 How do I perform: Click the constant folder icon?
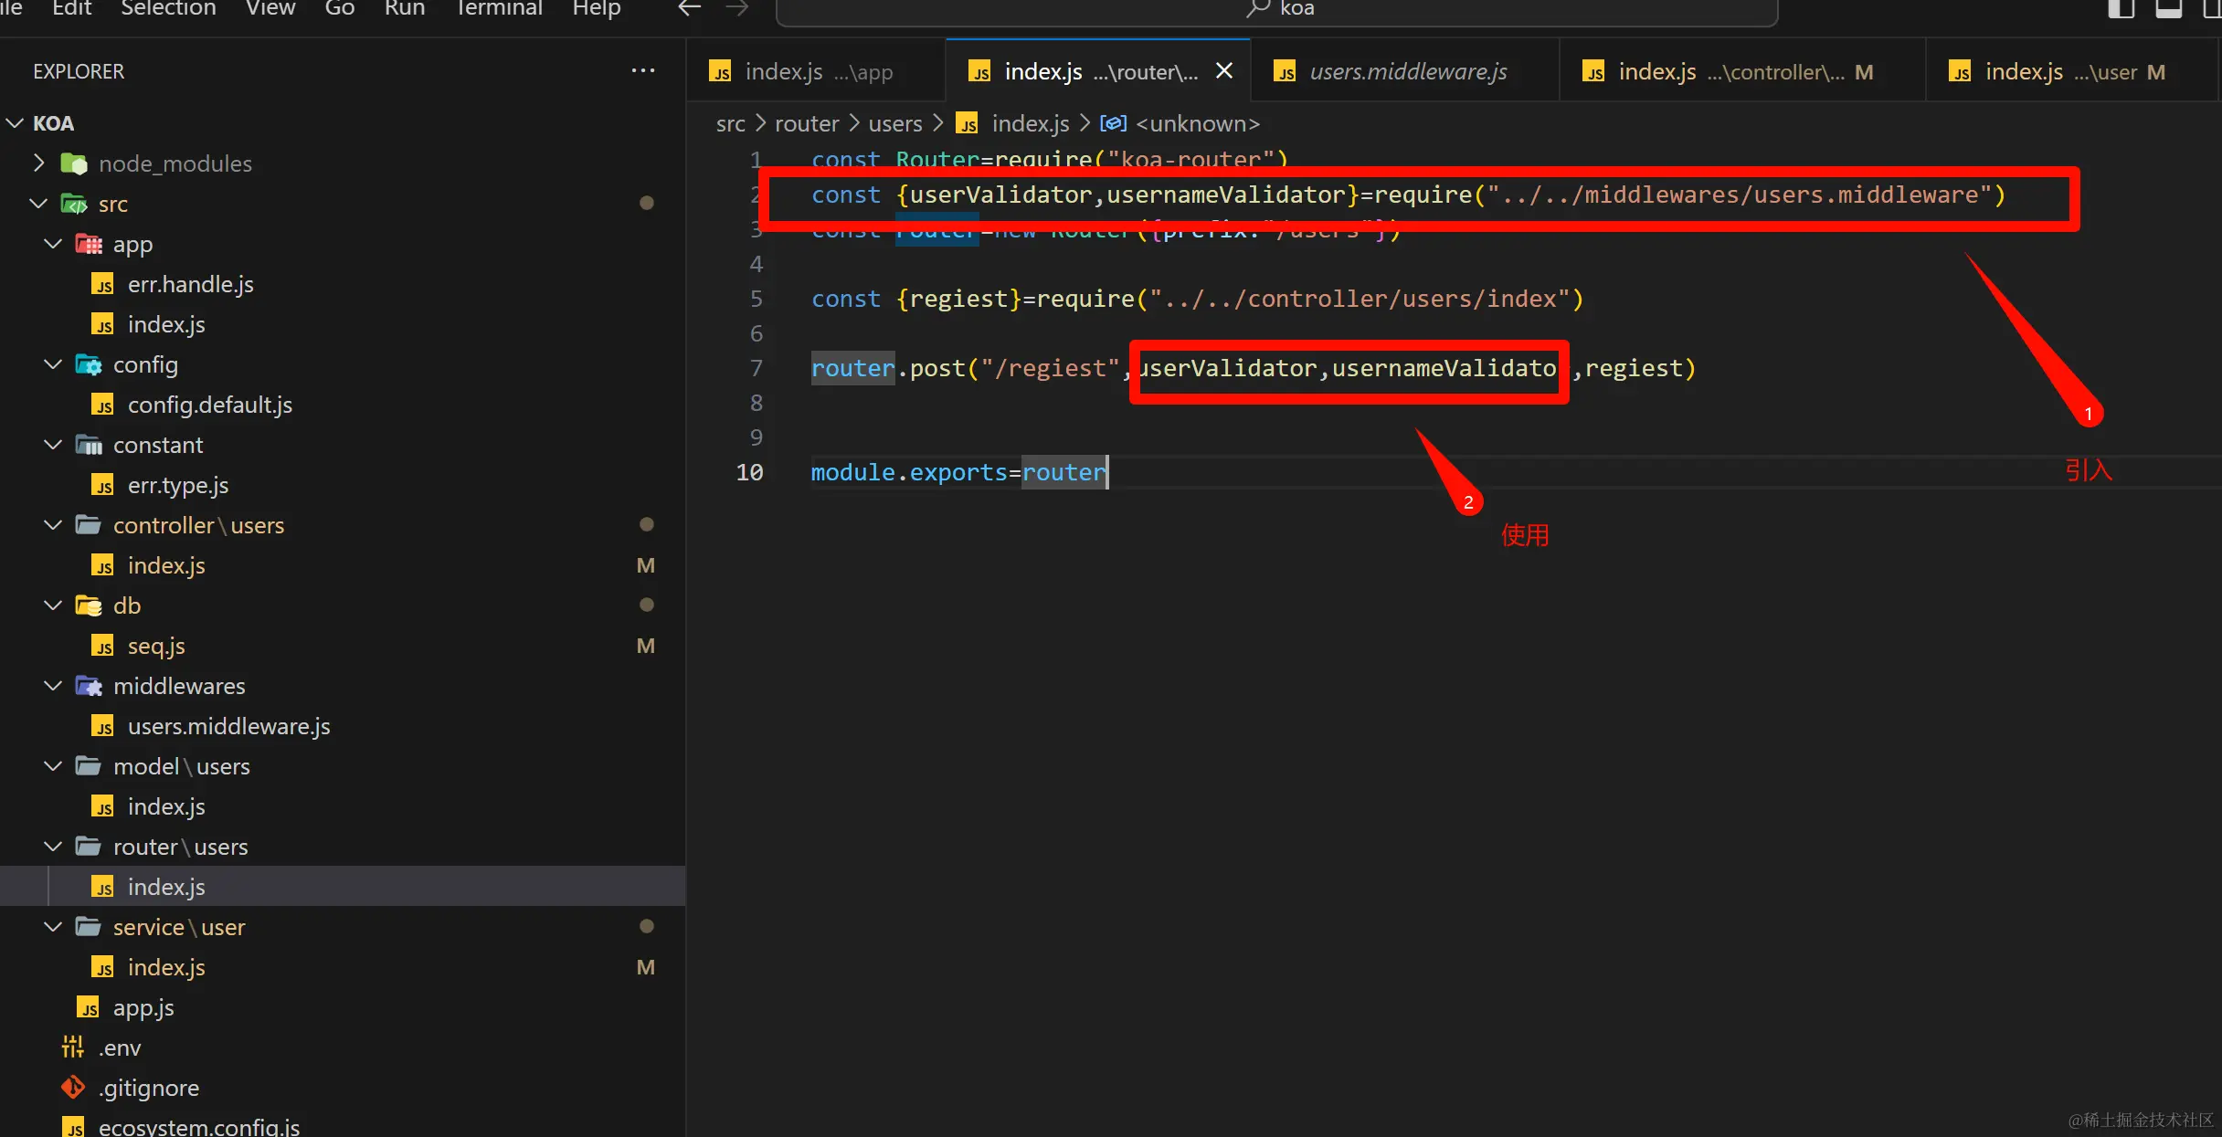tap(89, 445)
